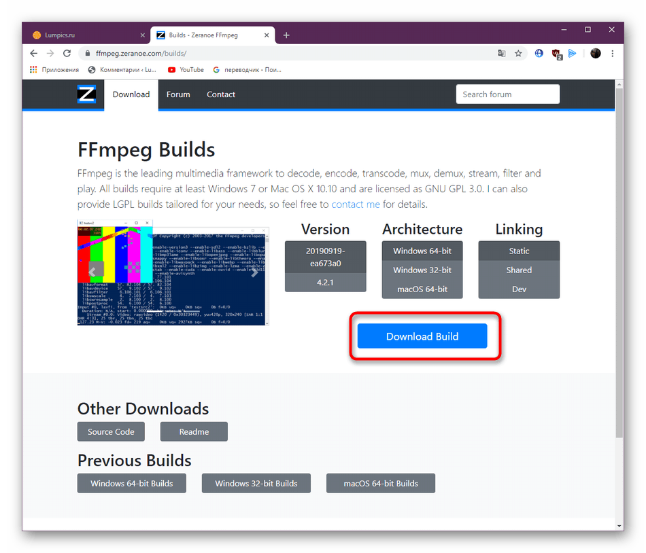Viewport: 646px width, 553px height.
Task: Choose Windows 64-bit architecture
Action: coord(422,251)
